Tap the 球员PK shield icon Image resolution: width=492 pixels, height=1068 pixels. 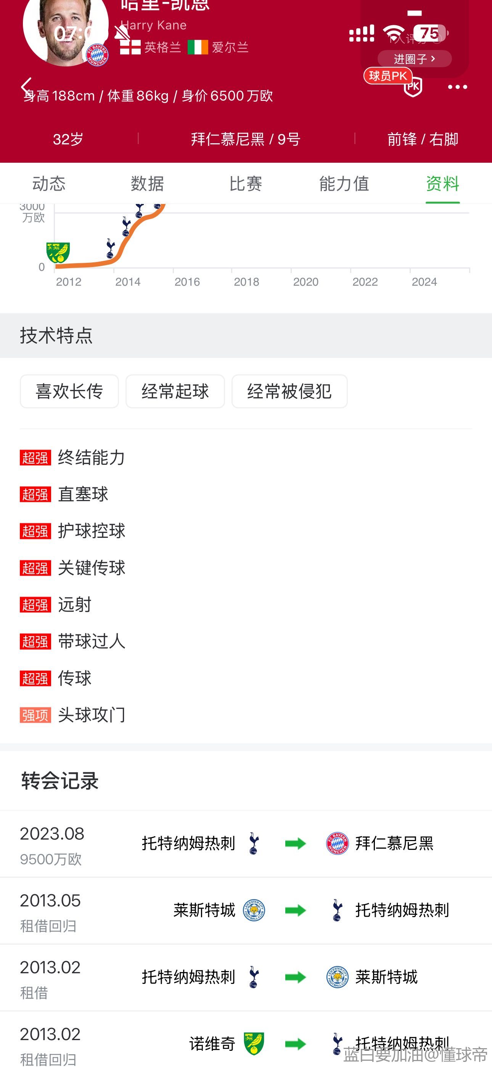click(x=413, y=86)
